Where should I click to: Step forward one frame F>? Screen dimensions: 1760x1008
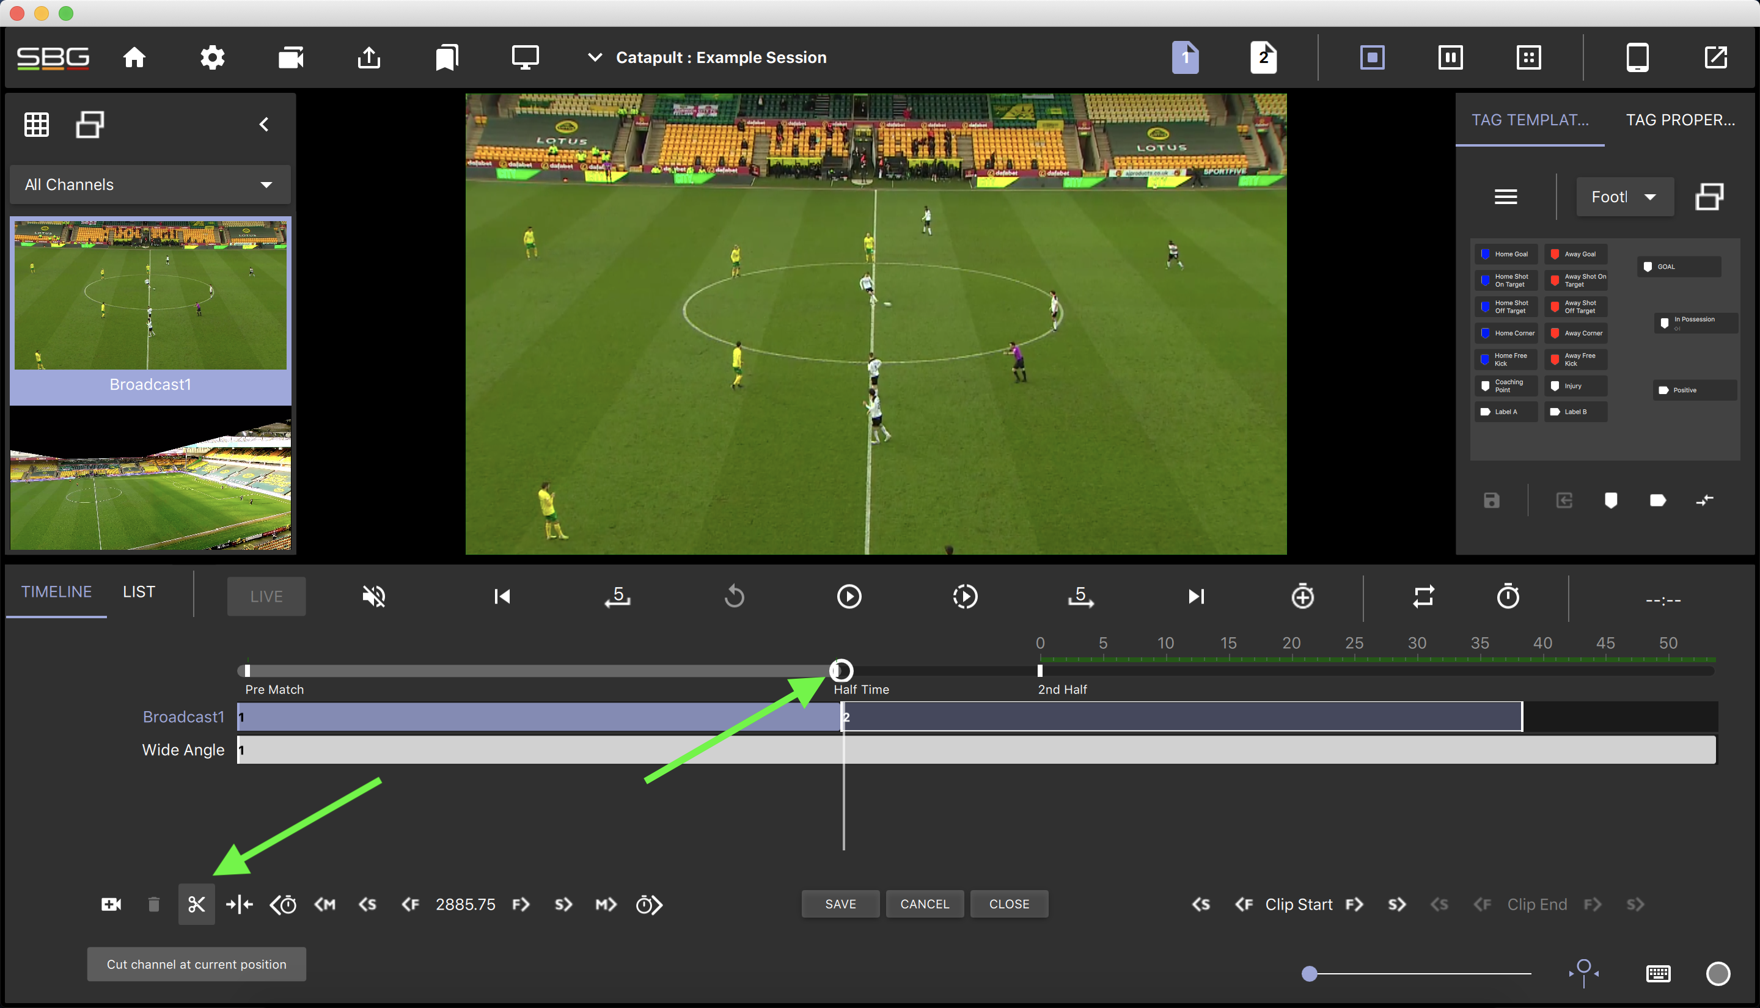[521, 904]
